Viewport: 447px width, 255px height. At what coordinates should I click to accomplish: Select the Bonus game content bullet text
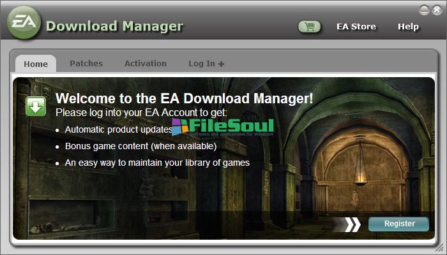click(141, 146)
